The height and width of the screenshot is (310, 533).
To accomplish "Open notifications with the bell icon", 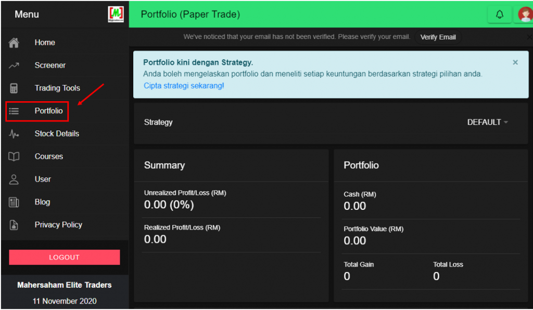I will [x=500, y=15].
